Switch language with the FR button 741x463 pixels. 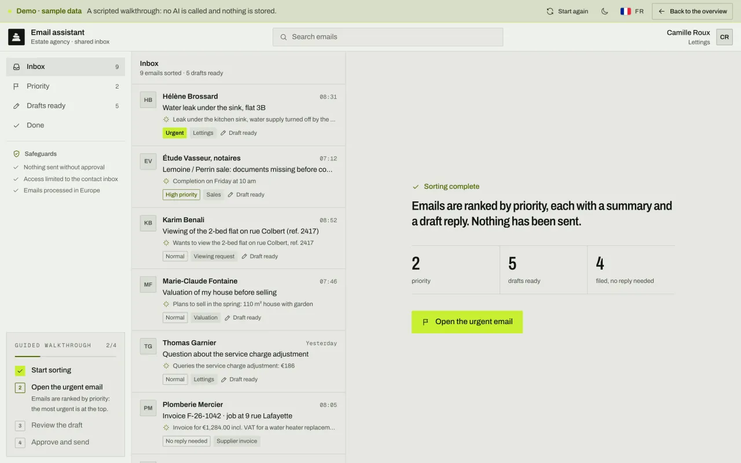tap(632, 12)
